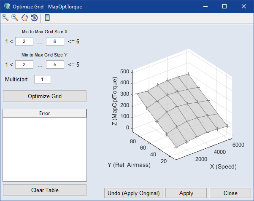Maximize the Optimize Grid window

tap(224, 6)
